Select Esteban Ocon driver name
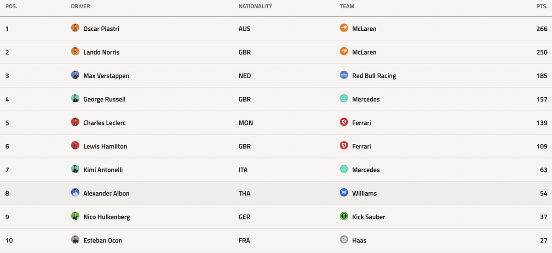The image size is (552, 253). [x=103, y=241]
